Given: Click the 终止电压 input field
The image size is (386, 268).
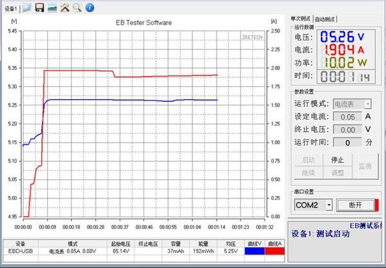Looking at the screenshot, I should coord(347,130).
